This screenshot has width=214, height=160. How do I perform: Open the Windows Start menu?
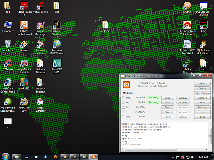tap(5, 157)
